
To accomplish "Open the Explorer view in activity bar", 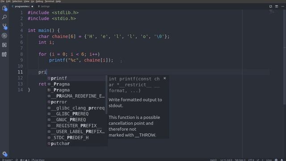I will pyautogui.click(x=4, y=8).
